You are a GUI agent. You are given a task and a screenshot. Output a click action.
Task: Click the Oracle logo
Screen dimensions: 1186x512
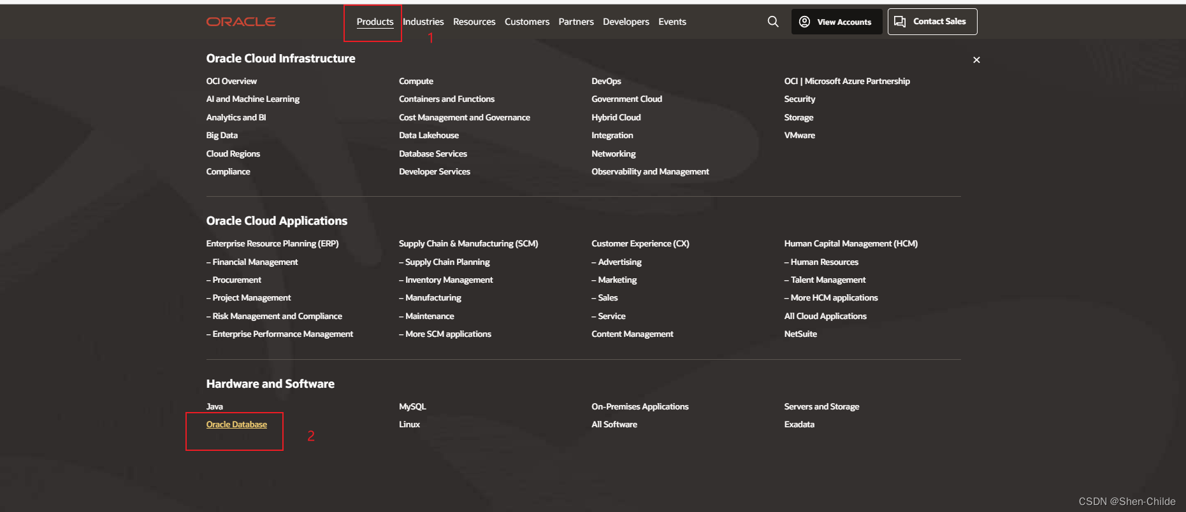point(241,22)
